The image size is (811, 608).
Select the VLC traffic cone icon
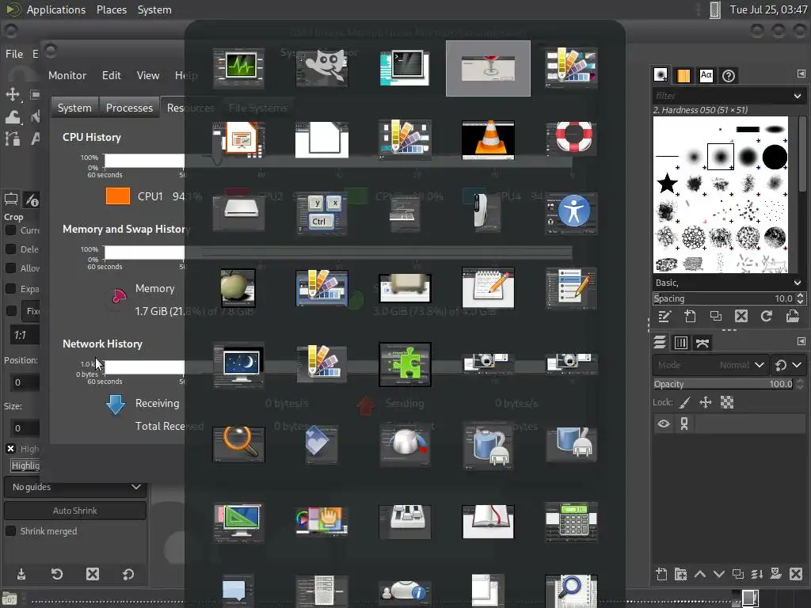pos(488,140)
